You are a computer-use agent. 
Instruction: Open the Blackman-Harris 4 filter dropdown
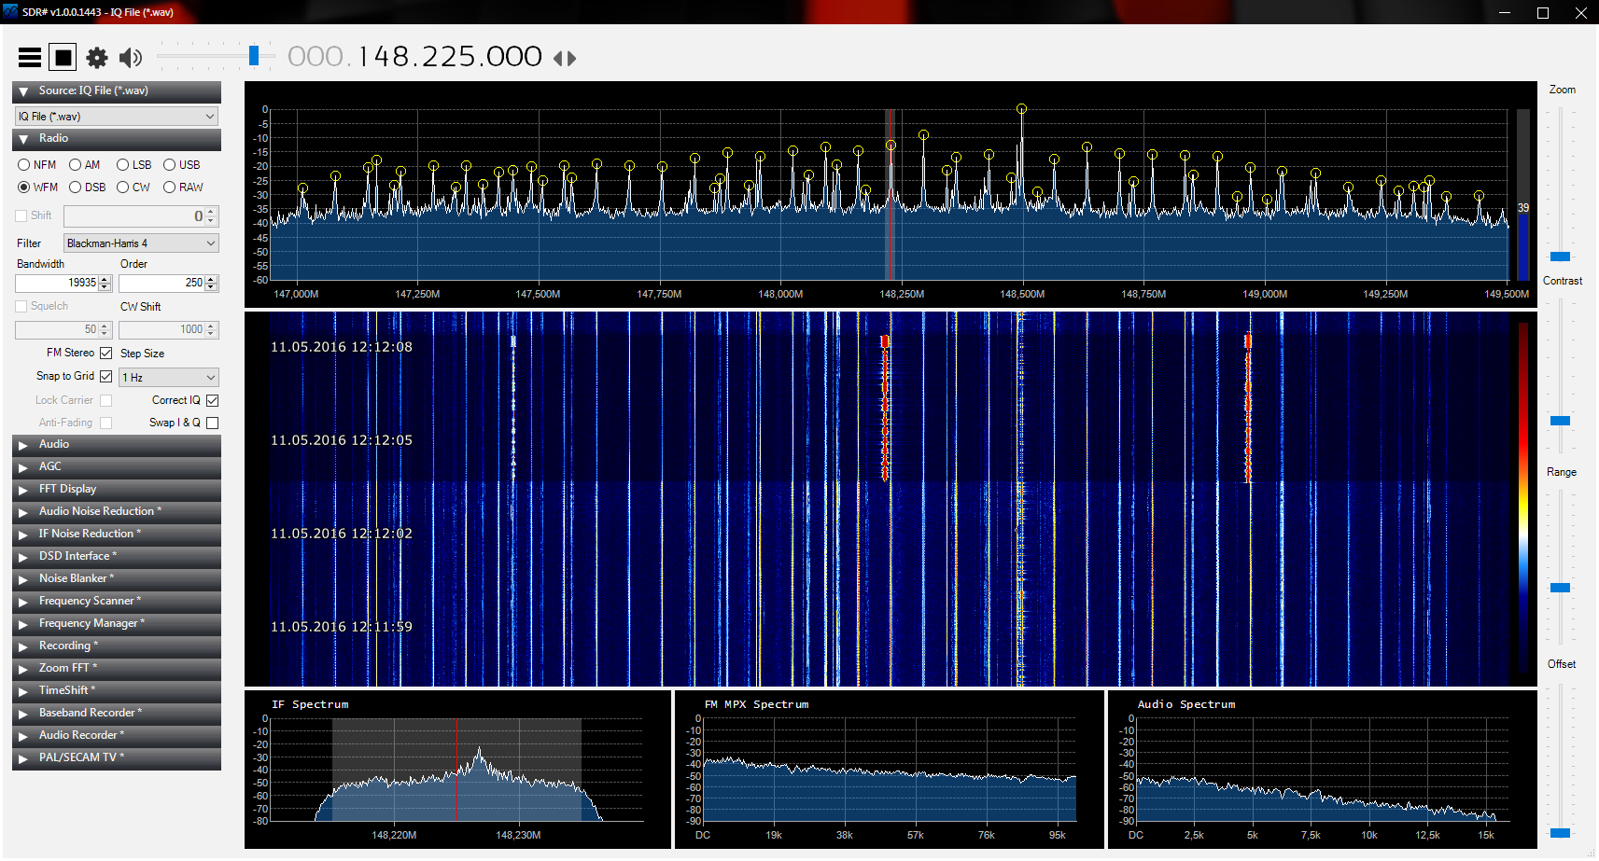141,243
